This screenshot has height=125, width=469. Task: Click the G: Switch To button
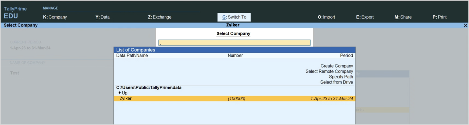234,17
